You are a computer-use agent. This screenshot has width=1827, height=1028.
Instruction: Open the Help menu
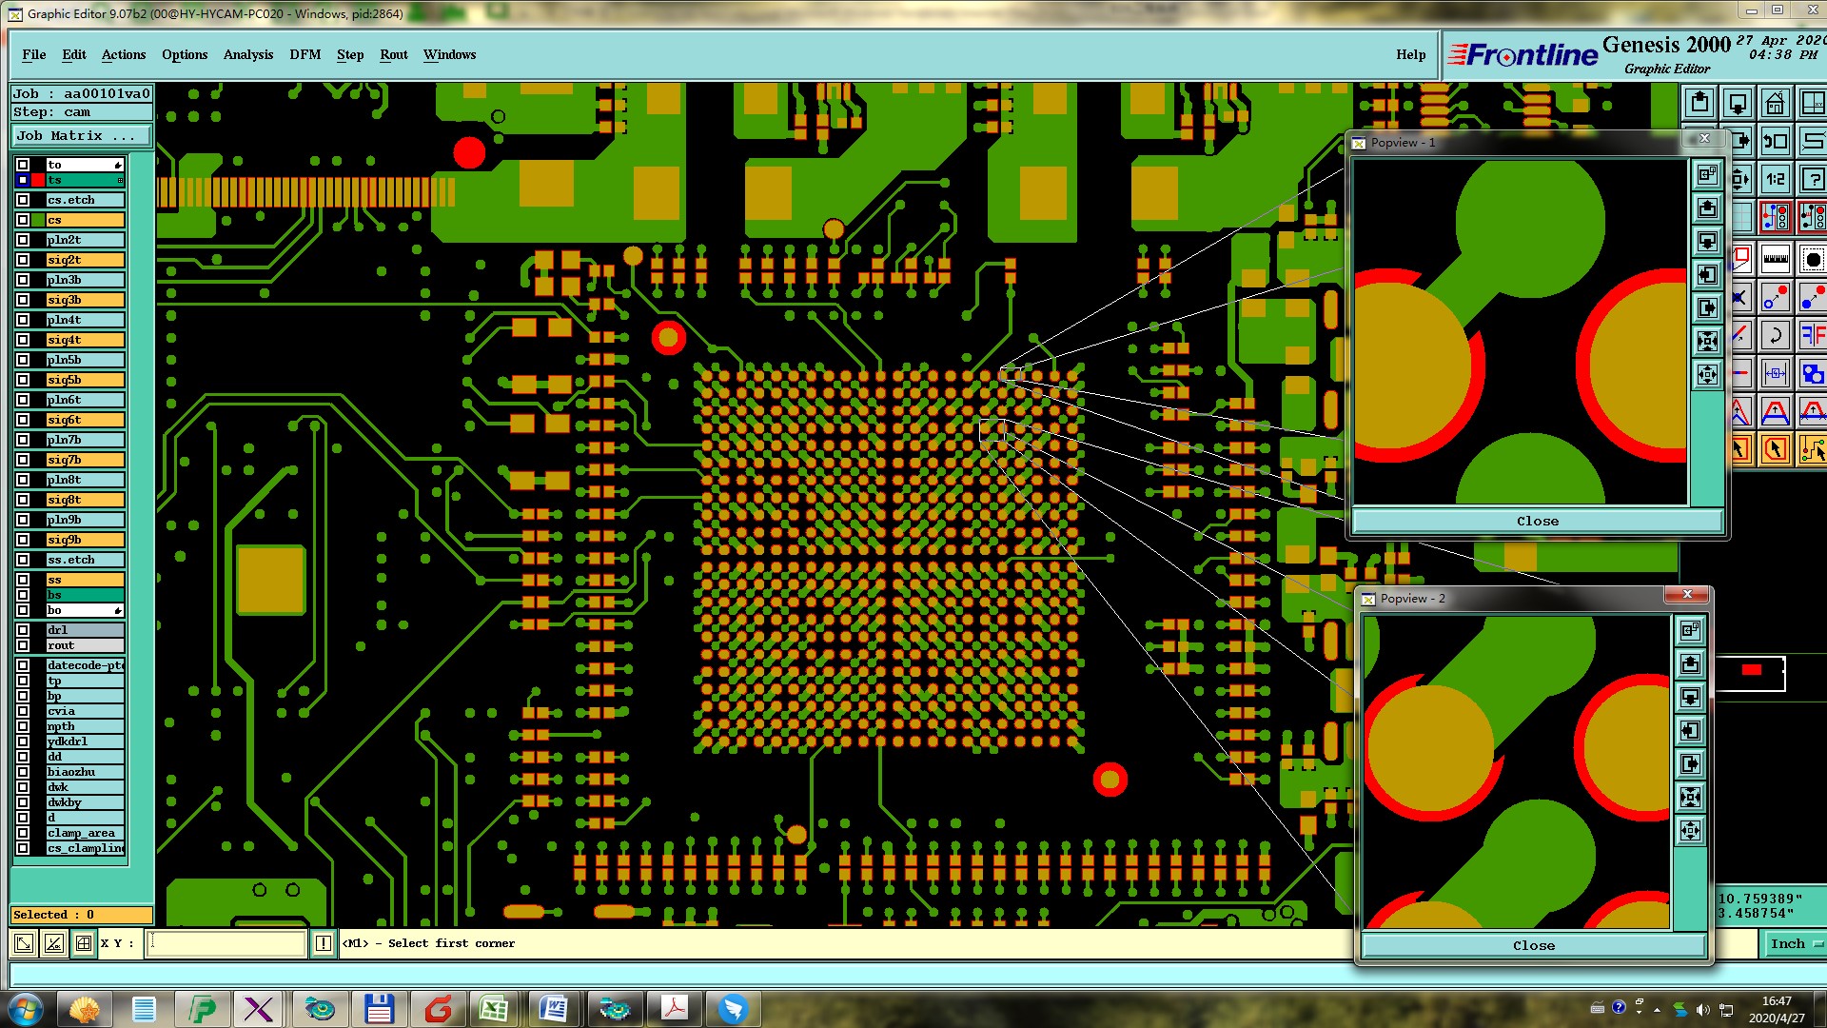tap(1411, 55)
